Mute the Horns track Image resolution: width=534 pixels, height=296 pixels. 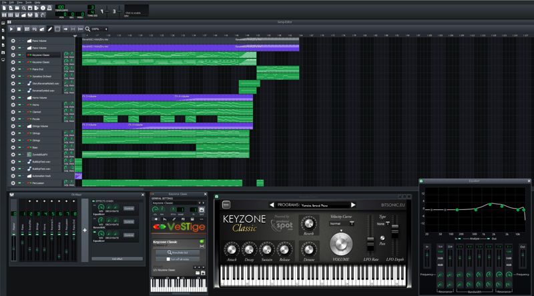19,105
